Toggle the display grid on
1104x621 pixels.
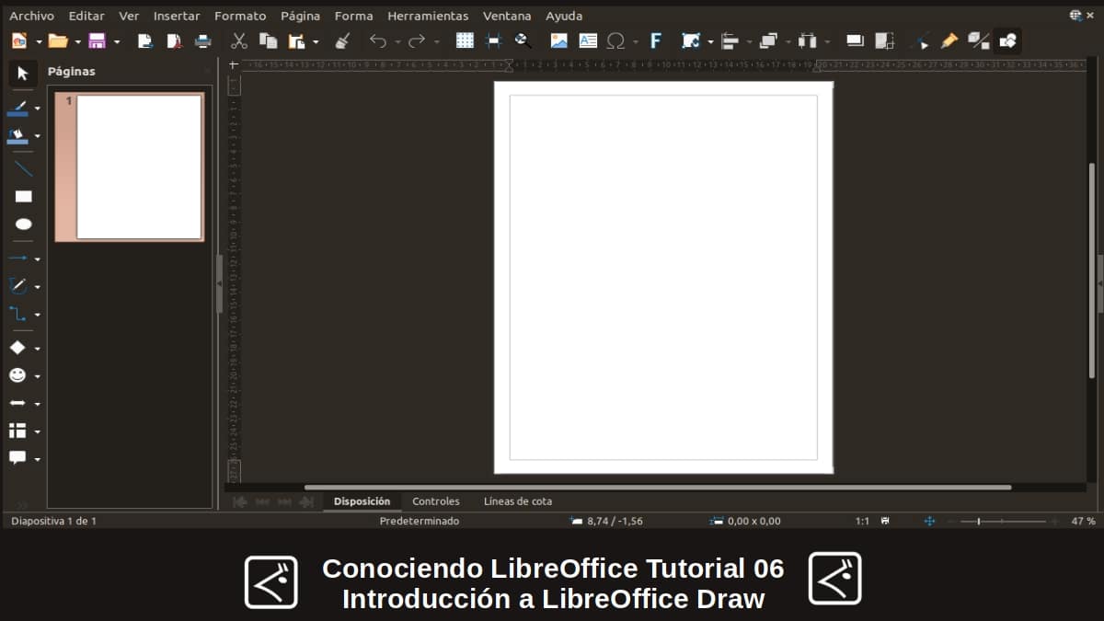(x=465, y=40)
